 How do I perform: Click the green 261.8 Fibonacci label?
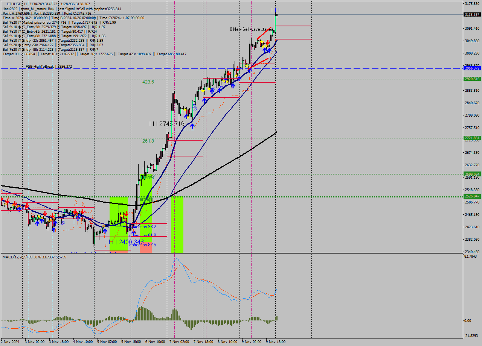(x=148, y=141)
